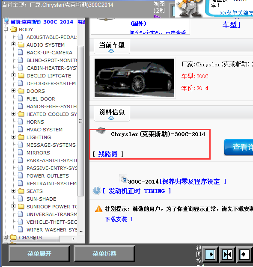Click the BLIND-SPOT-MONITOR document icon

pyautogui.click(x=21, y=60)
